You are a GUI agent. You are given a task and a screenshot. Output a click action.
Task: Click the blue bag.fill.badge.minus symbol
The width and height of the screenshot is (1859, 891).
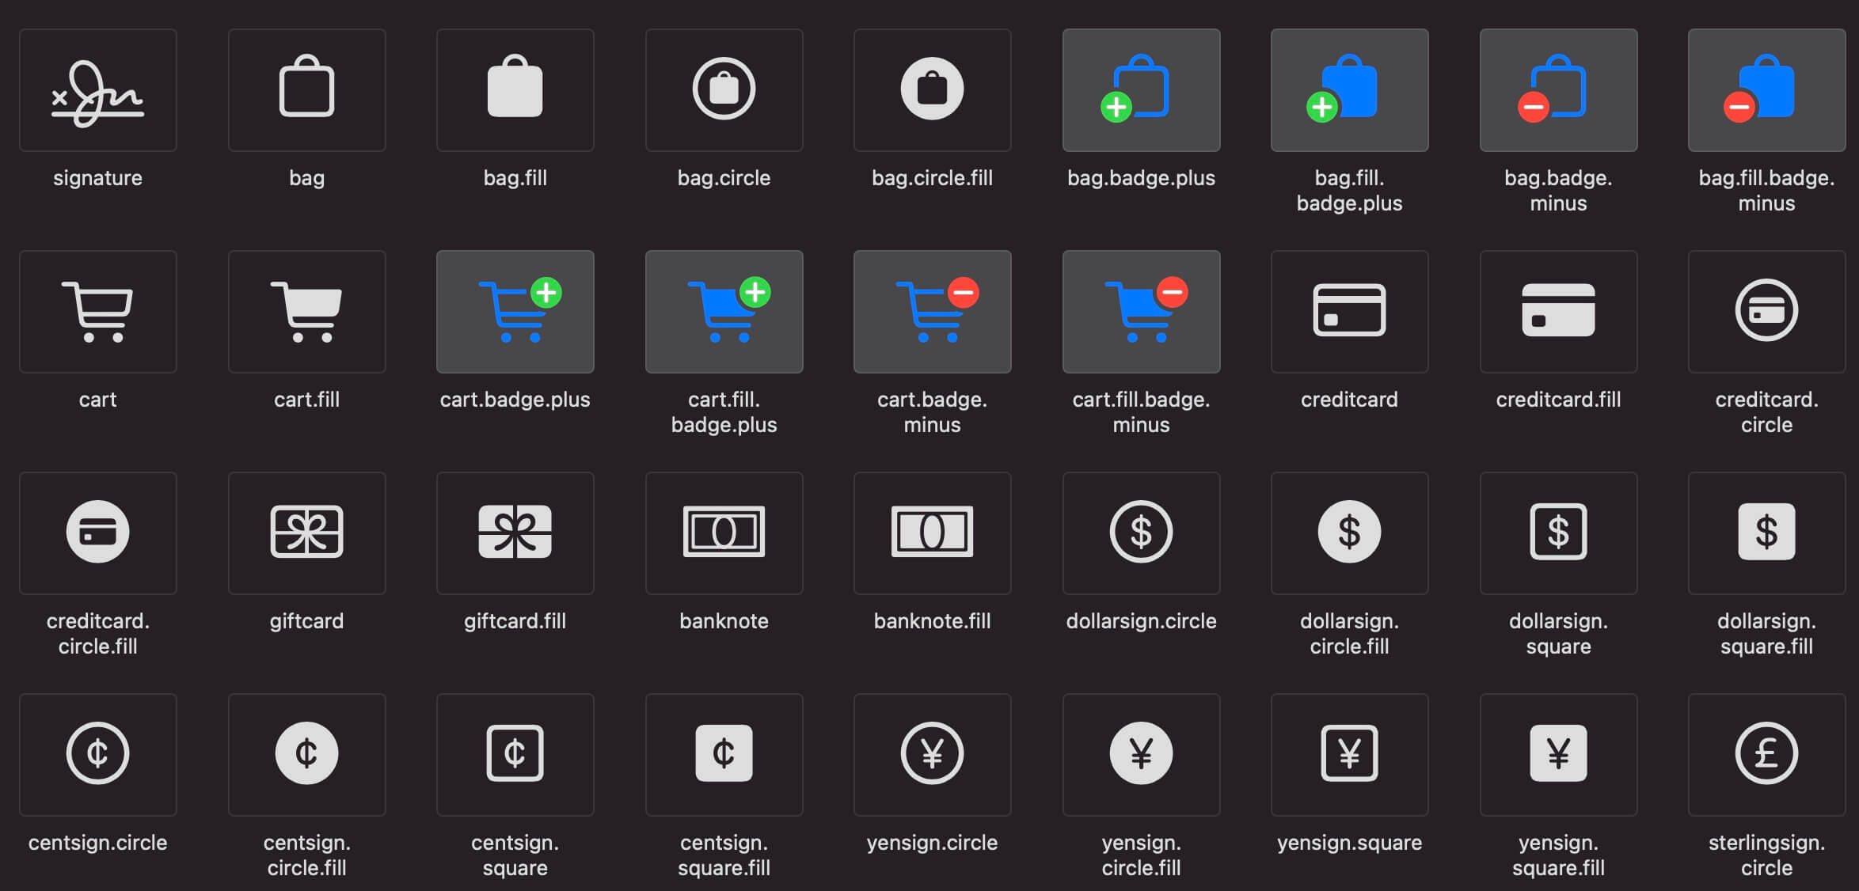click(x=1766, y=89)
